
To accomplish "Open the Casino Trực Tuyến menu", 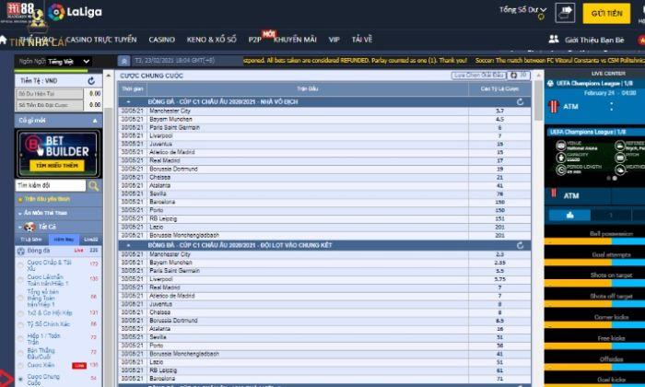I will click(x=101, y=40).
